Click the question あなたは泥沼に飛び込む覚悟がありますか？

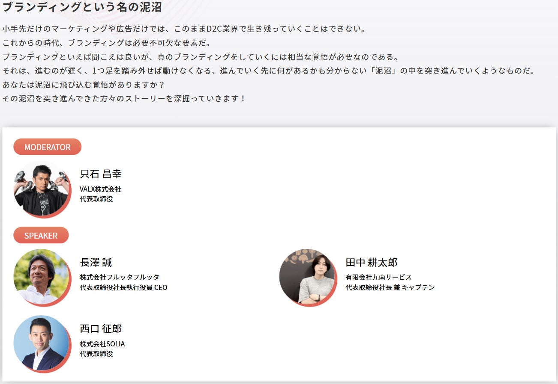click(x=84, y=85)
